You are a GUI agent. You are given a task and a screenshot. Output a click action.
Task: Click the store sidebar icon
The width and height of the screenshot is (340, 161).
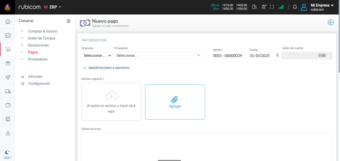8,35
